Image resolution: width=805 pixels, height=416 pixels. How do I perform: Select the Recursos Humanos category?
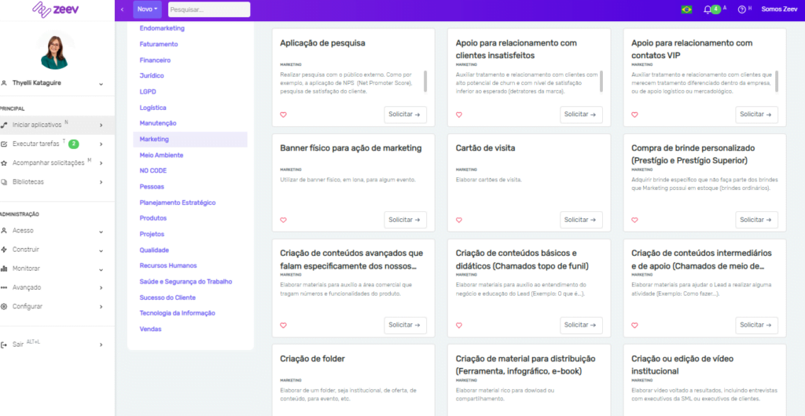(x=168, y=265)
